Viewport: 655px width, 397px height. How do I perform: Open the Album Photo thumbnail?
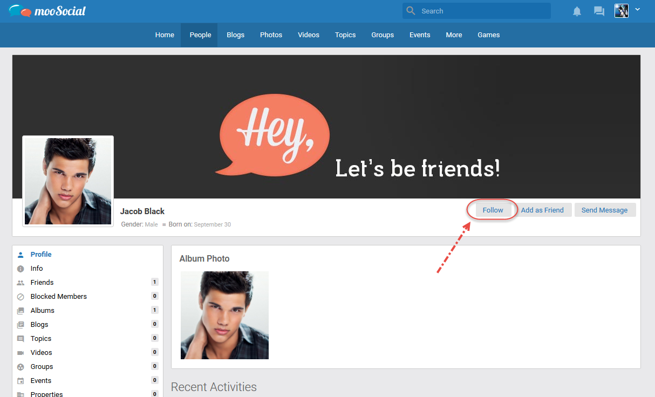tap(224, 315)
